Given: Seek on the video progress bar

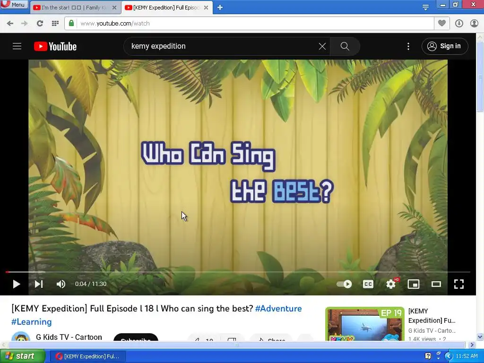Looking at the screenshot, I should (x=238, y=272).
